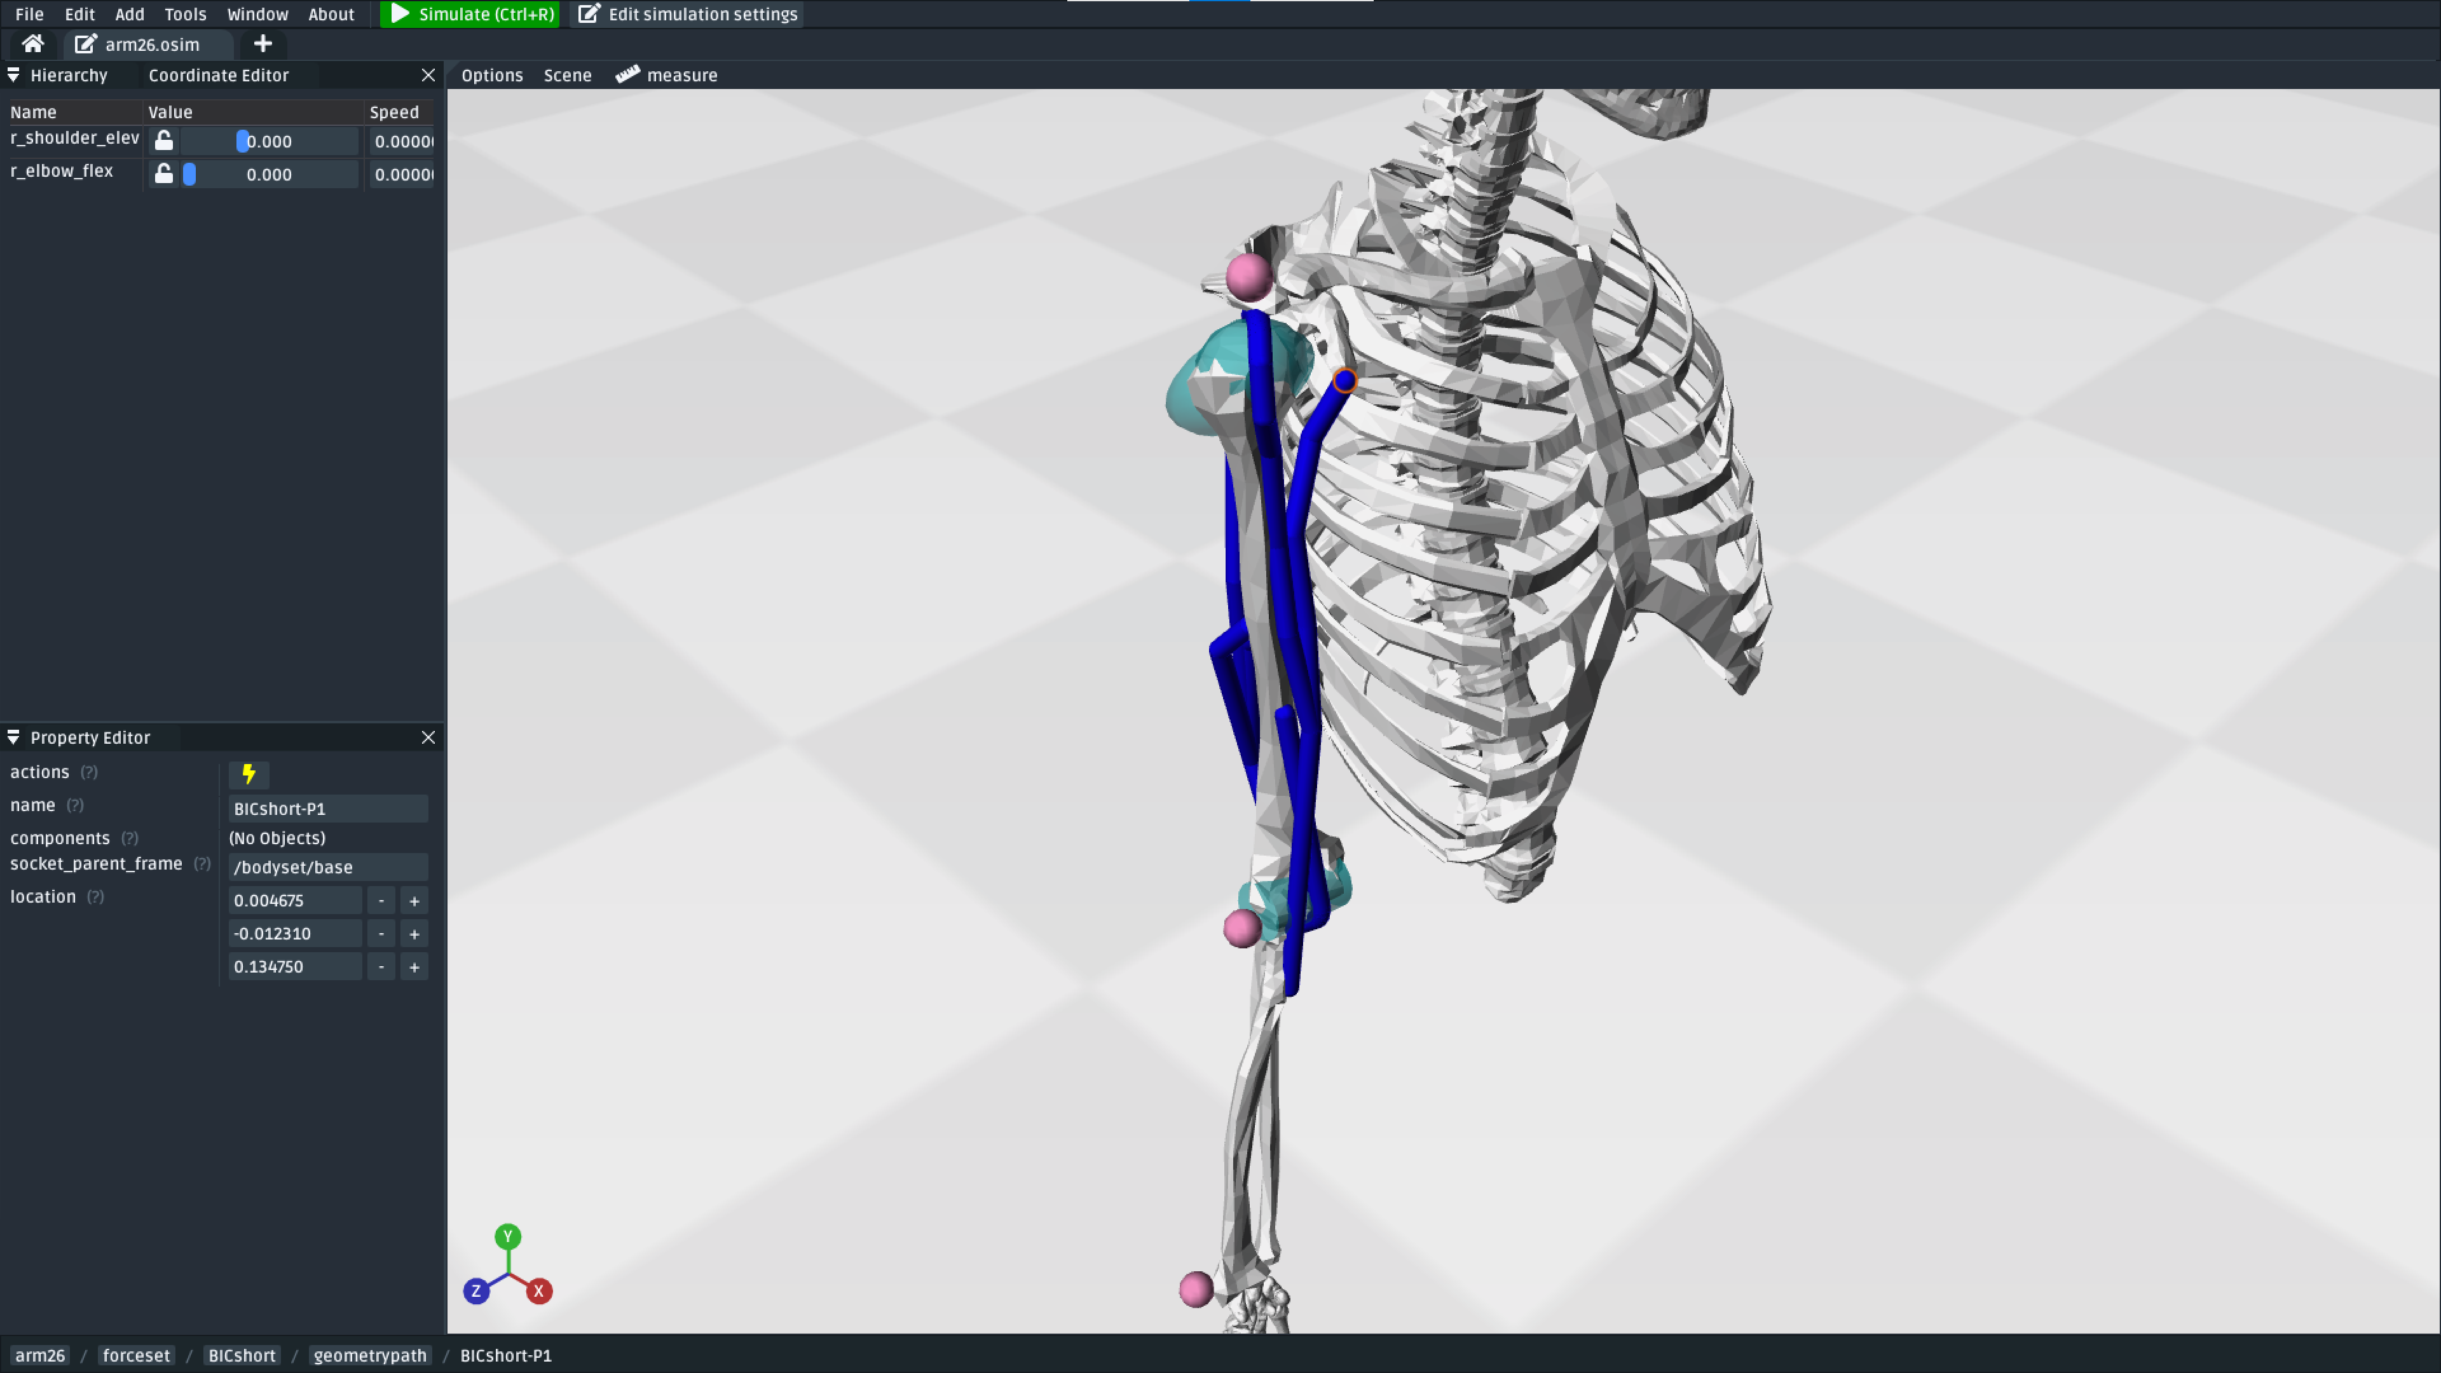
Task: Toggle the lock on r_shoulder_elev coordinate
Action: 163,140
